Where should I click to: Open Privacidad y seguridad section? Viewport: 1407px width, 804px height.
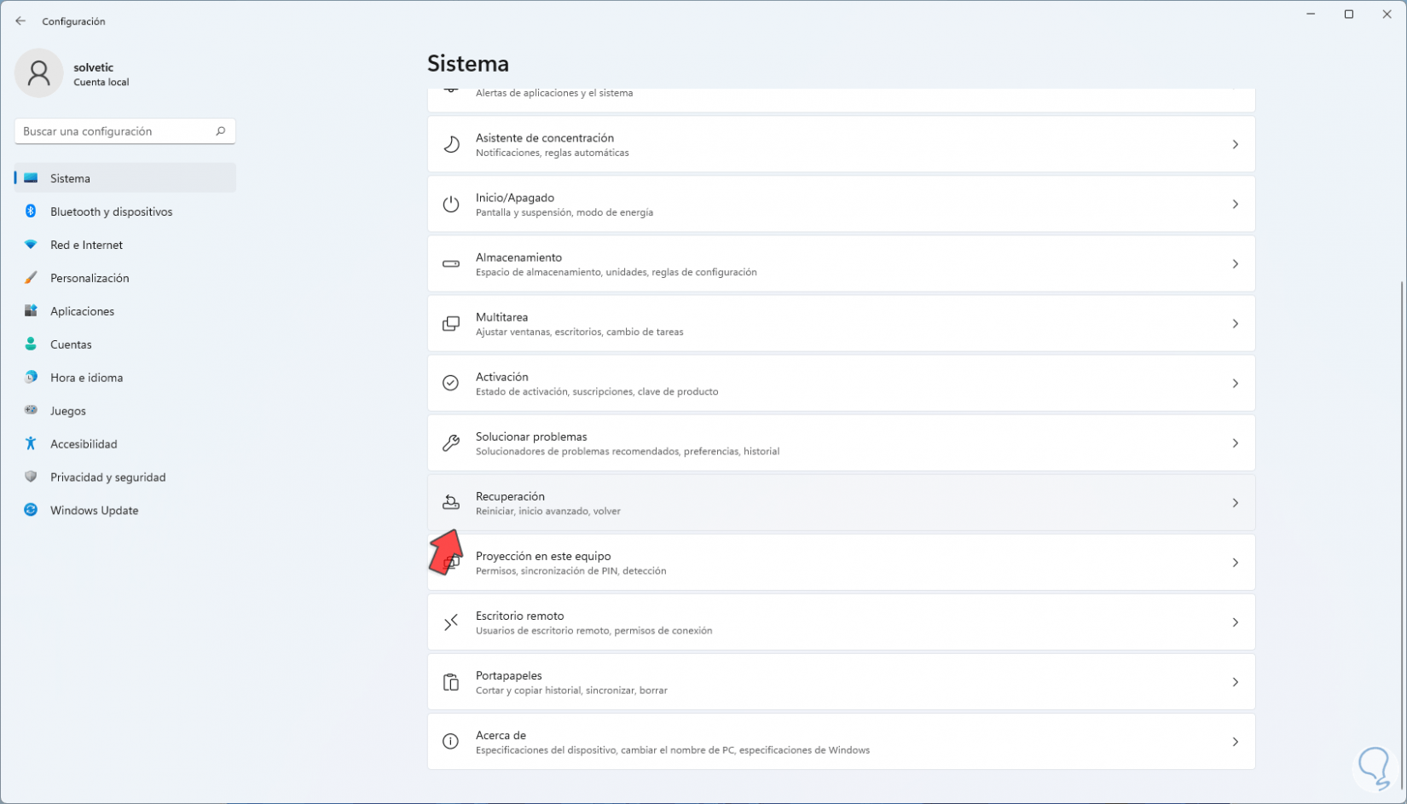click(107, 477)
